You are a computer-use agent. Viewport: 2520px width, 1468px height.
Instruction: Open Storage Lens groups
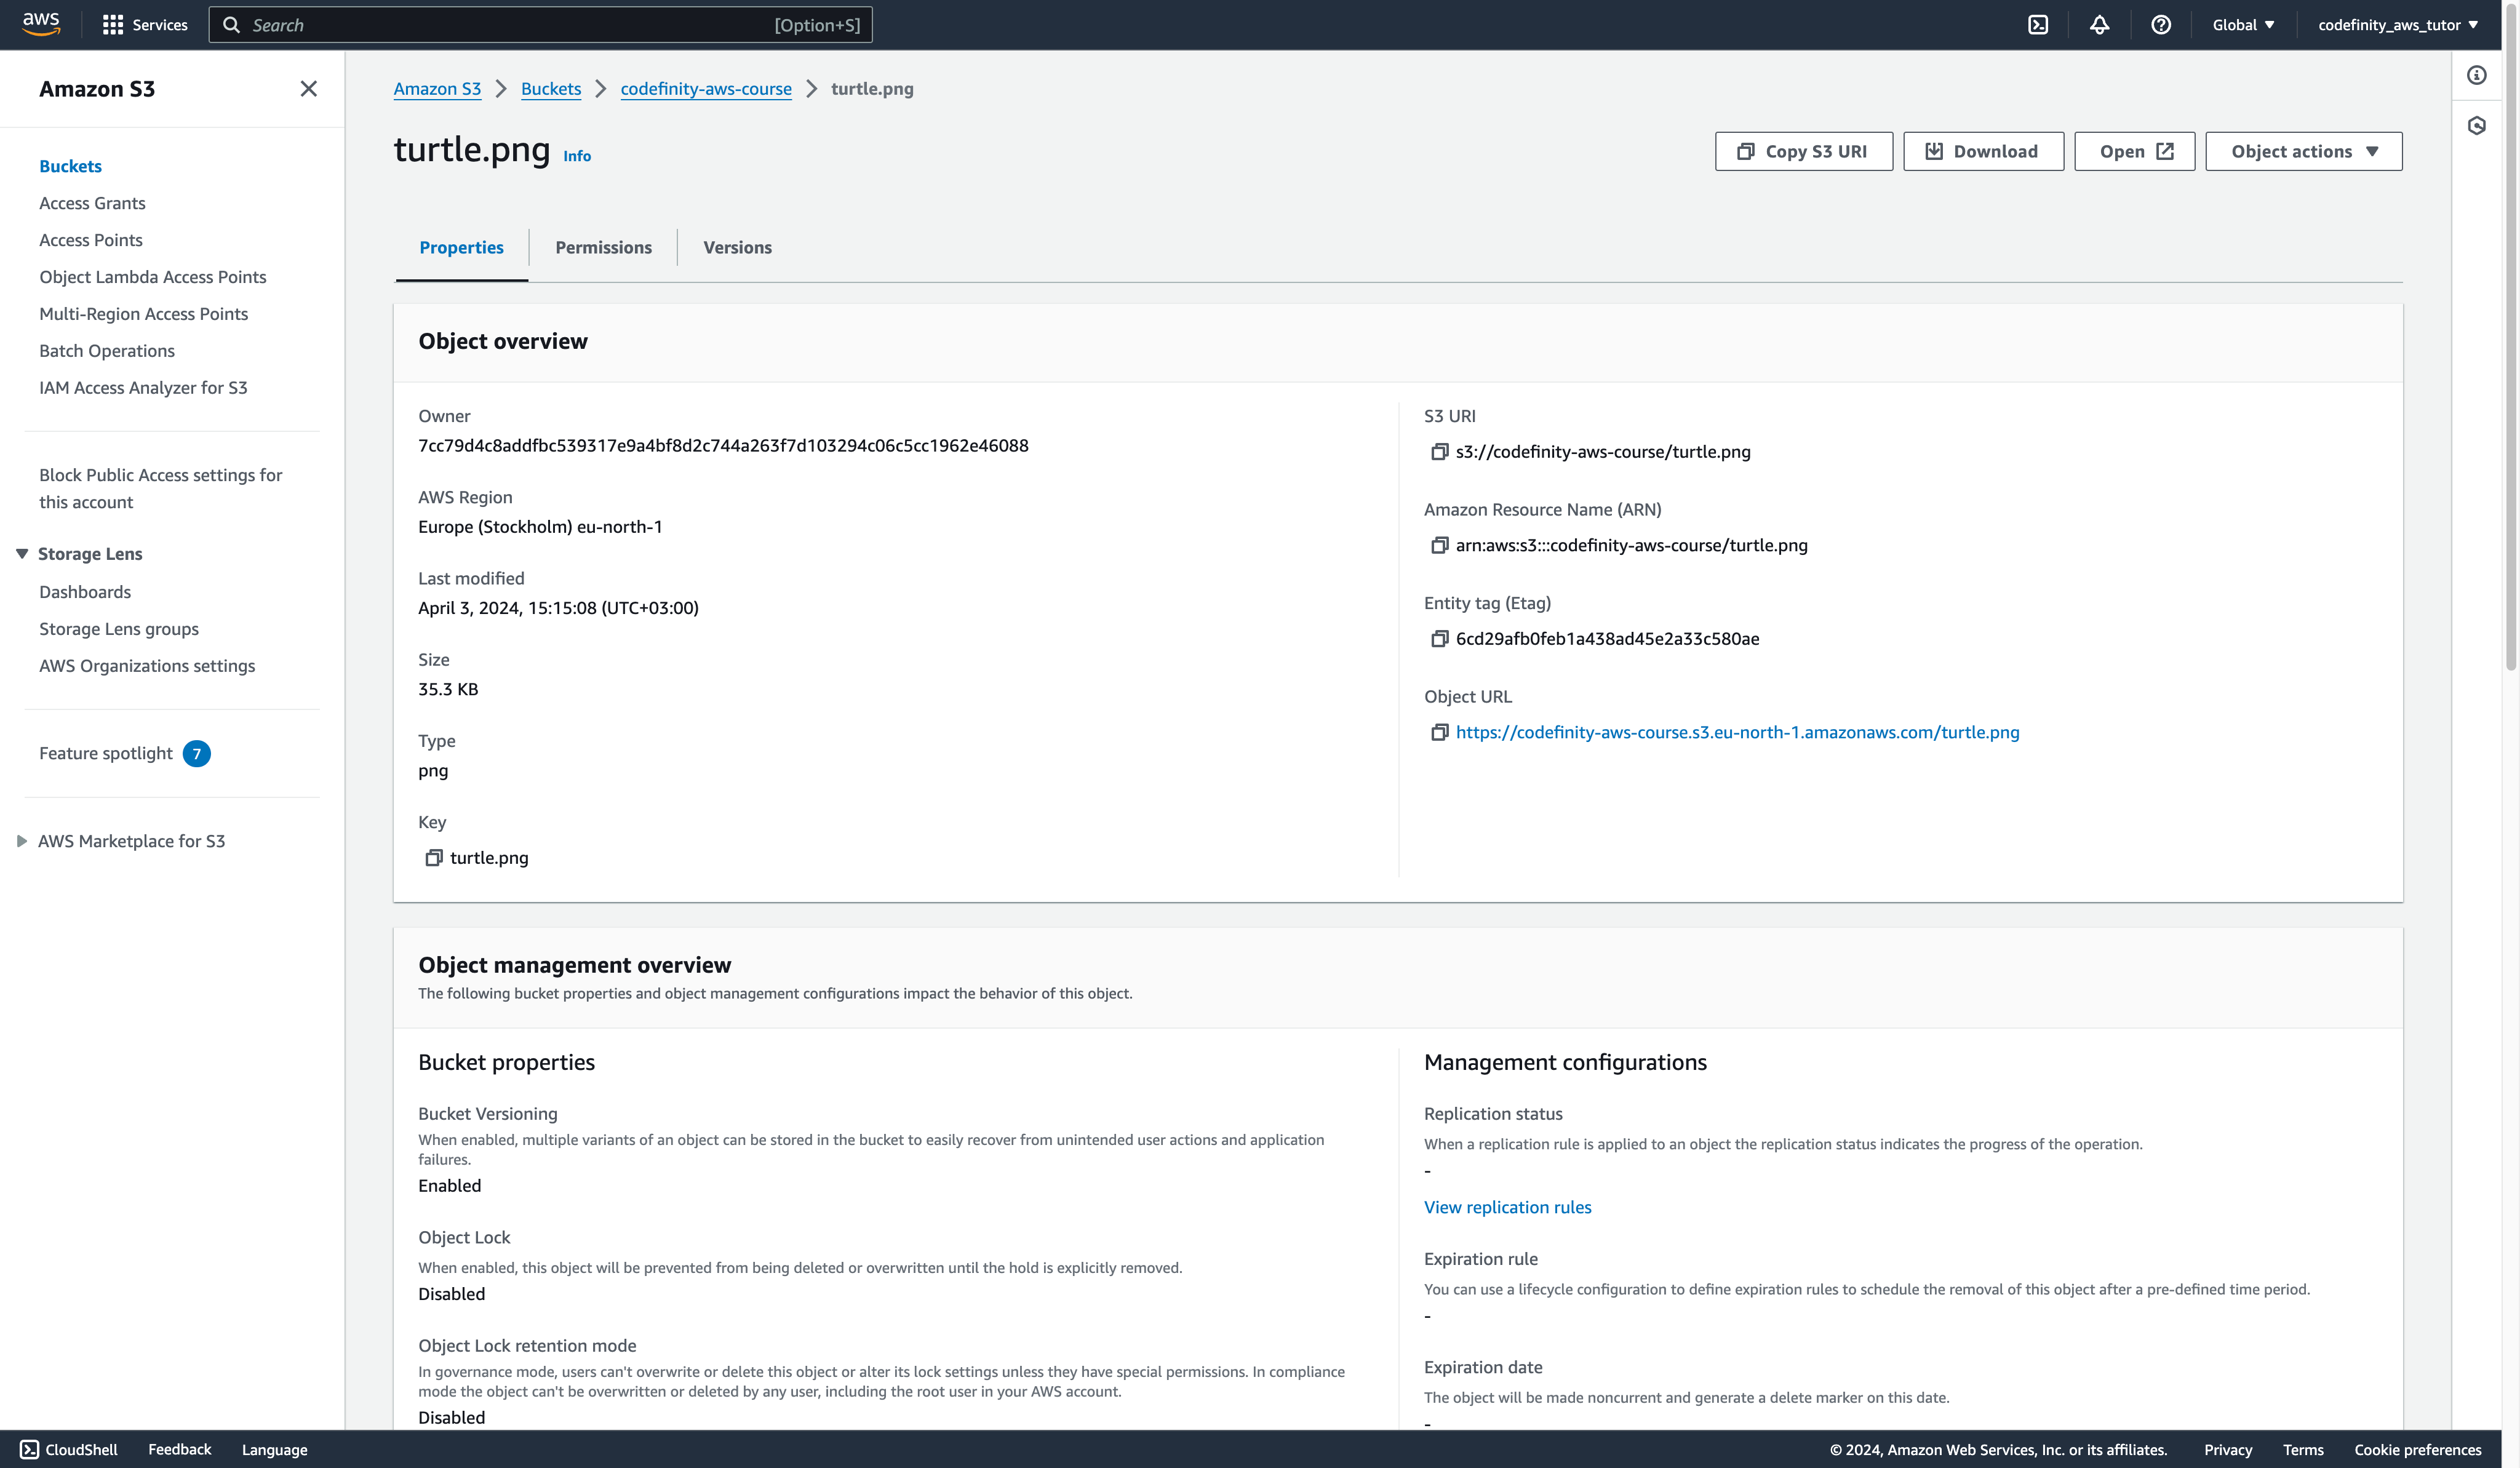coord(118,629)
